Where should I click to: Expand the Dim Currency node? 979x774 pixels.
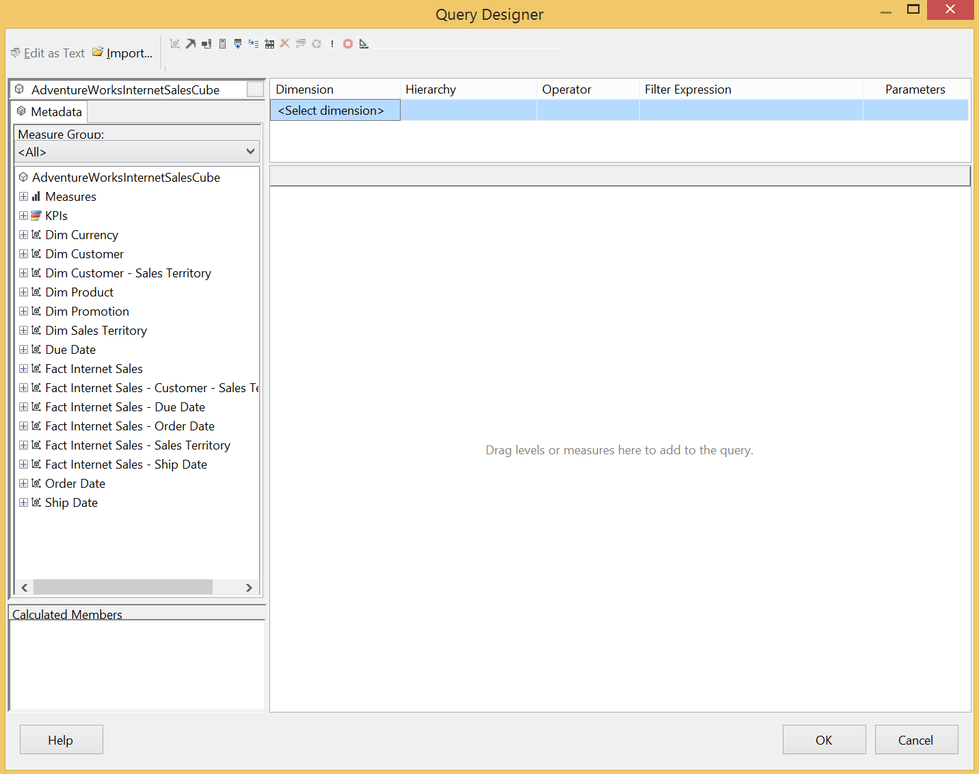point(24,235)
